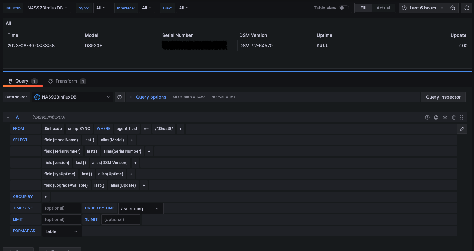Click the refresh dashboard icon

pyautogui.click(x=467, y=8)
